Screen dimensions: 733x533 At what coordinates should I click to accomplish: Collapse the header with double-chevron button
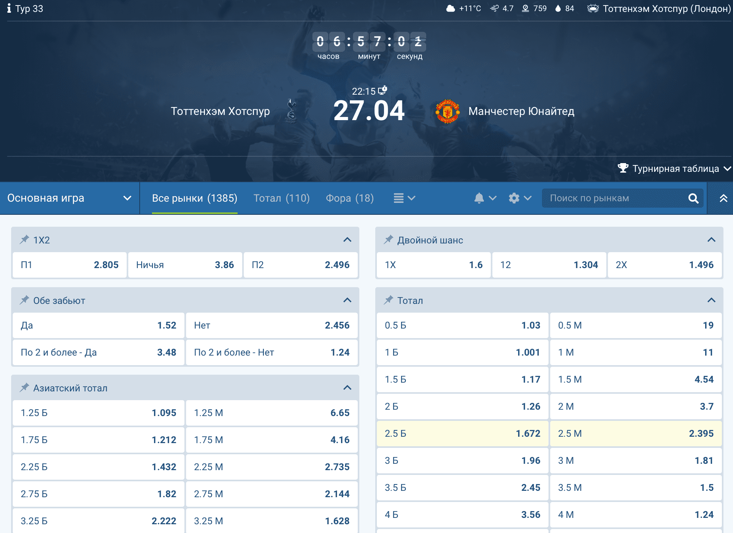point(723,198)
